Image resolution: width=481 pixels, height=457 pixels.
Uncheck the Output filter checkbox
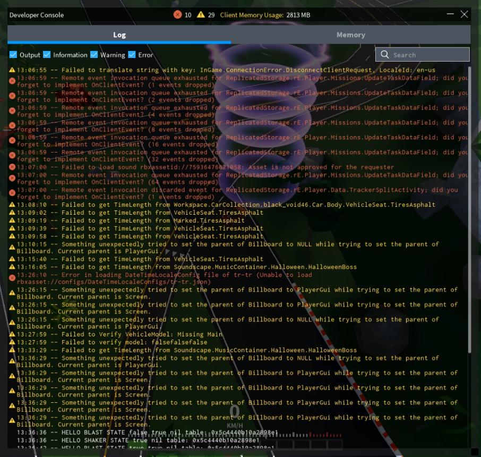tap(13, 55)
